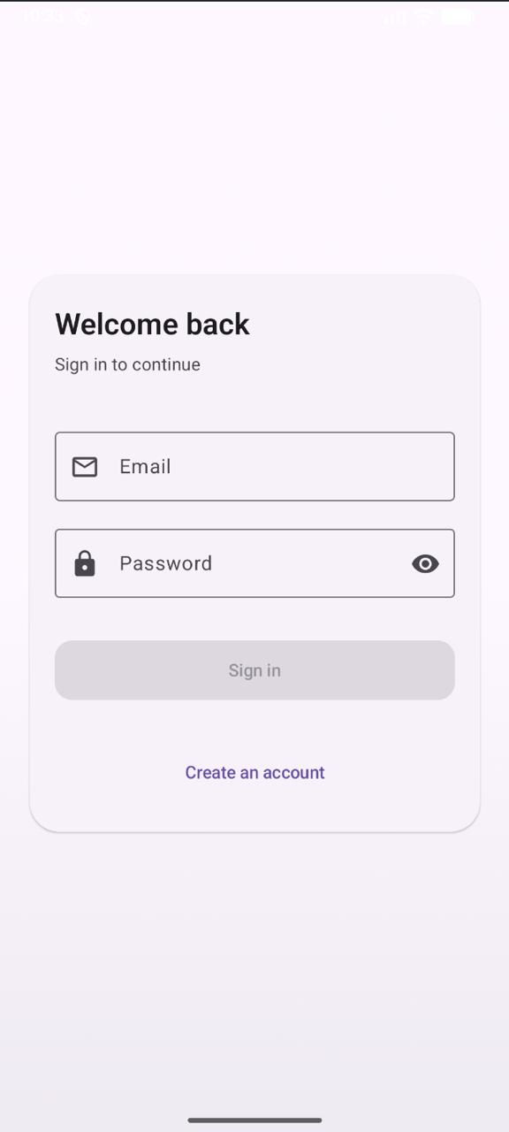The width and height of the screenshot is (509, 1132).
Task: Tap the Sign in to continue subtitle
Action: pos(127,364)
